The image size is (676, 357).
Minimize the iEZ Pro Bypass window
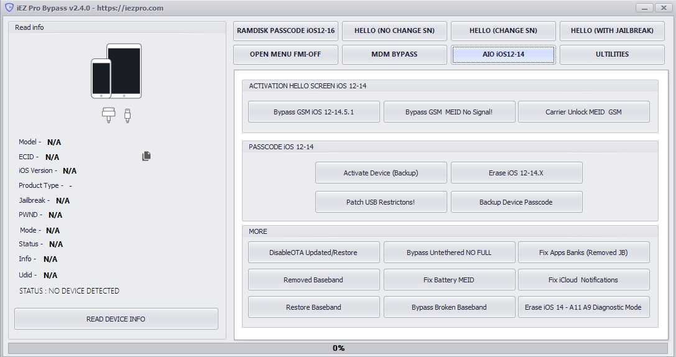click(644, 7)
